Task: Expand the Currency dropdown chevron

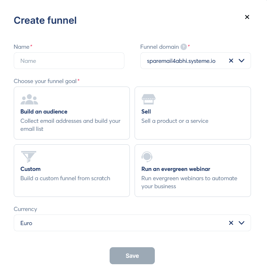Action: (x=242, y=223)
